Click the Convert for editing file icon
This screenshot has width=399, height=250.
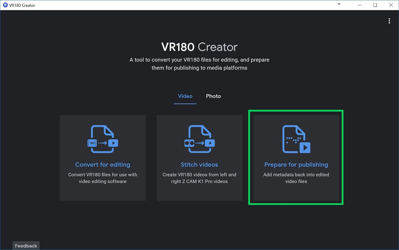pos(103,139)
